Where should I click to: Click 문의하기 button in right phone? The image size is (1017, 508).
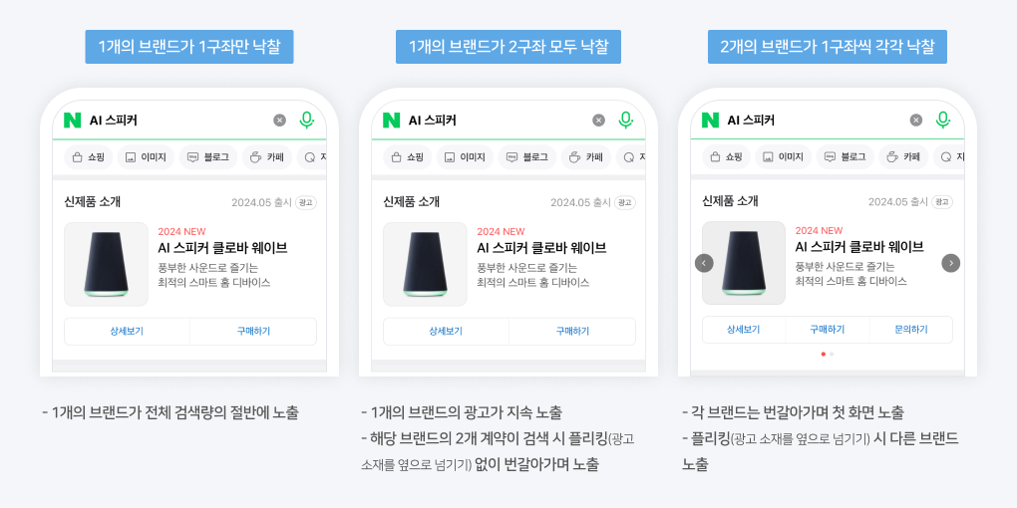[910, 330]
